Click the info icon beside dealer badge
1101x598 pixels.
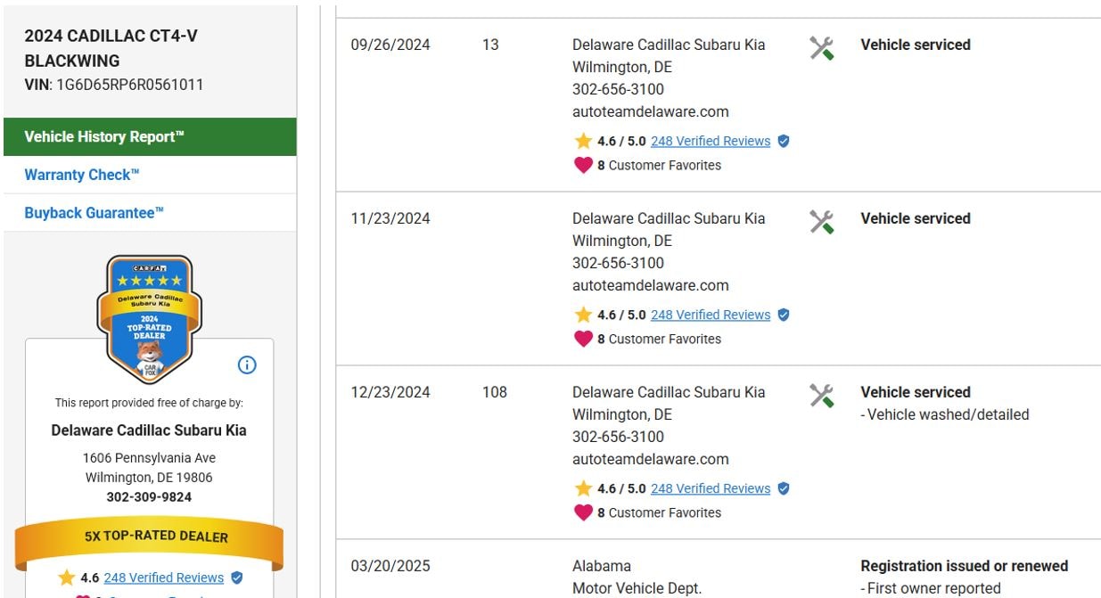pos(247,365)
